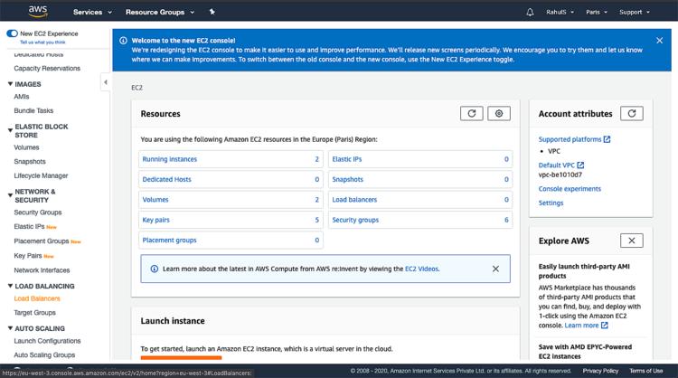This screenshot has height=378, width=678.
Task: Select Security Groups in sidebar
Action: 38,213
